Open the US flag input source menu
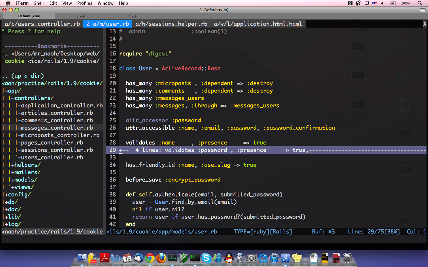 point(375,3)
